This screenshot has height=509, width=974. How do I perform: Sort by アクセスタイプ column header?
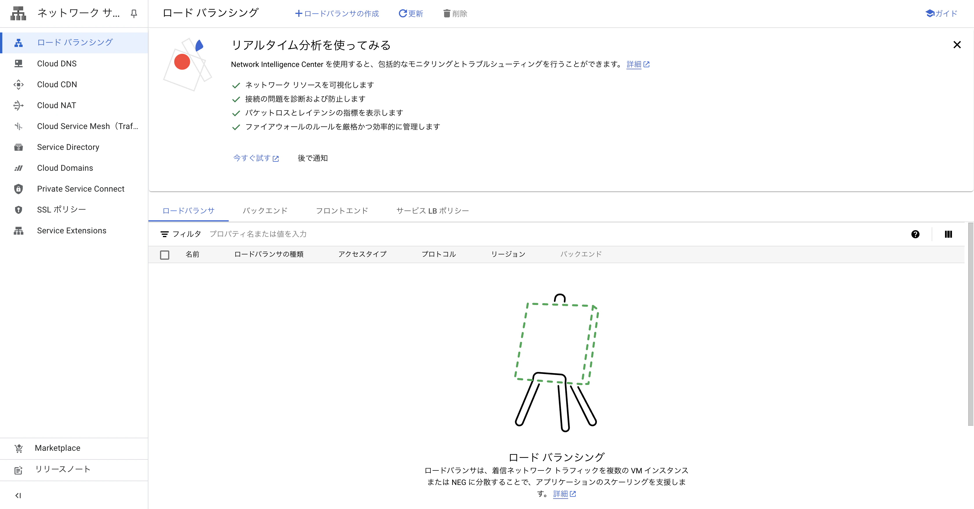click(363, 254)
